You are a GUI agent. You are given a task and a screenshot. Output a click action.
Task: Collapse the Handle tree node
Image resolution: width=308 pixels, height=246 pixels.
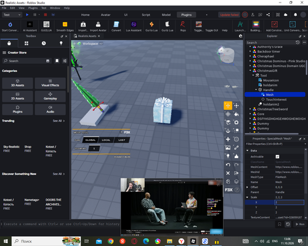[256, 90]
